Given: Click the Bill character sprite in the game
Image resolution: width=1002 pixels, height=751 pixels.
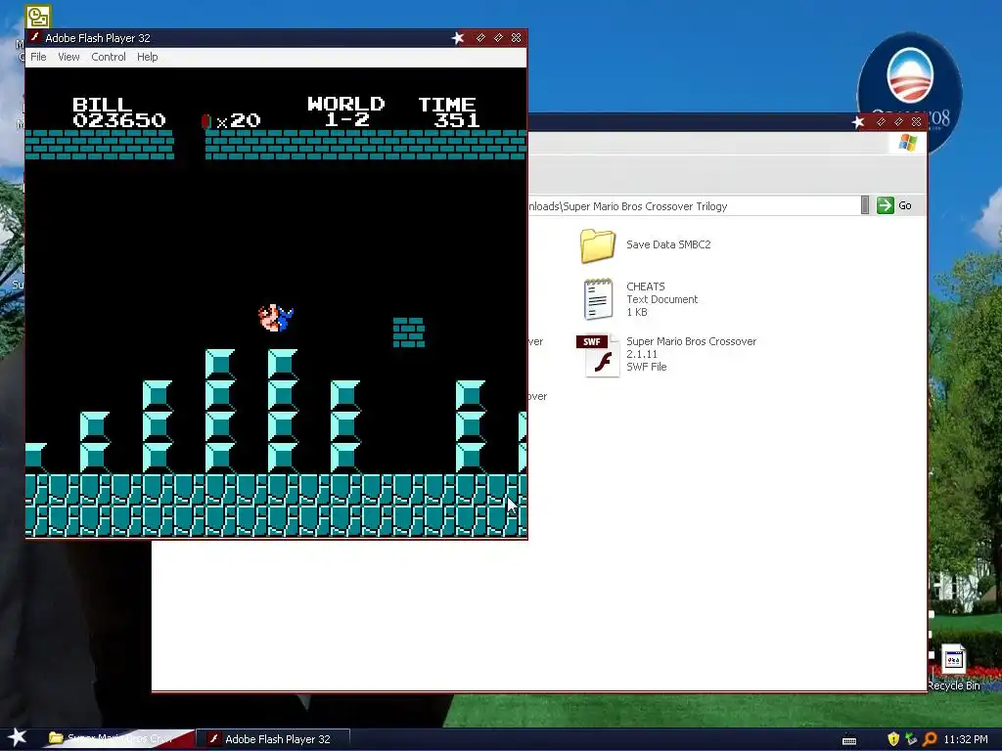Looking at the screenshot, I should click(275, 318).
